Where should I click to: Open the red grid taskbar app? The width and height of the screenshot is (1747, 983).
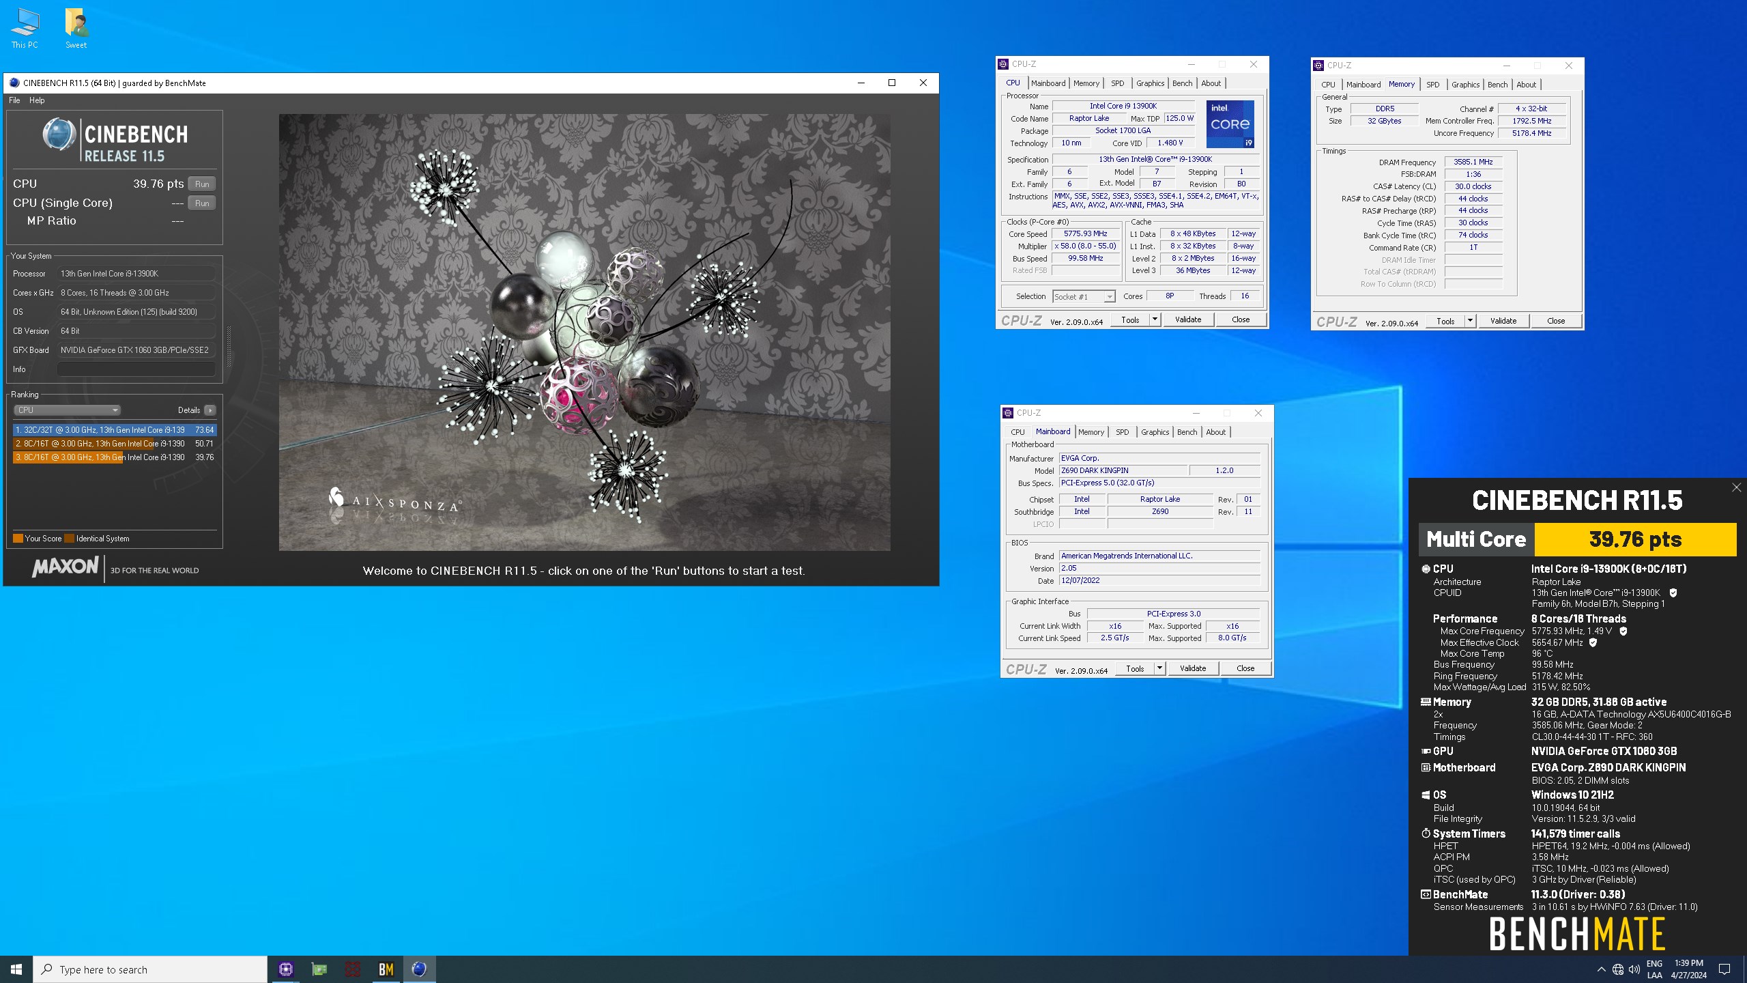(x=353, y=969)
